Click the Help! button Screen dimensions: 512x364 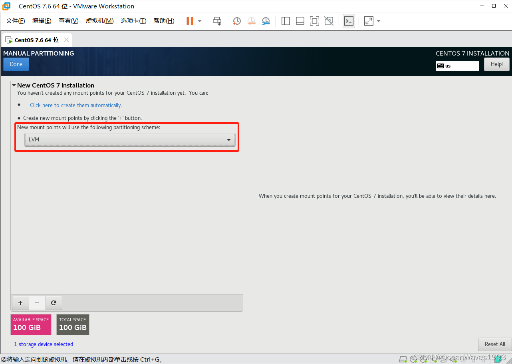(x=497, y=64)
